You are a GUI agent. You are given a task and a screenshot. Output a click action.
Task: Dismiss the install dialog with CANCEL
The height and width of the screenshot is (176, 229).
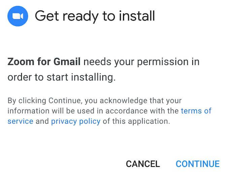(x=143, y=164)
